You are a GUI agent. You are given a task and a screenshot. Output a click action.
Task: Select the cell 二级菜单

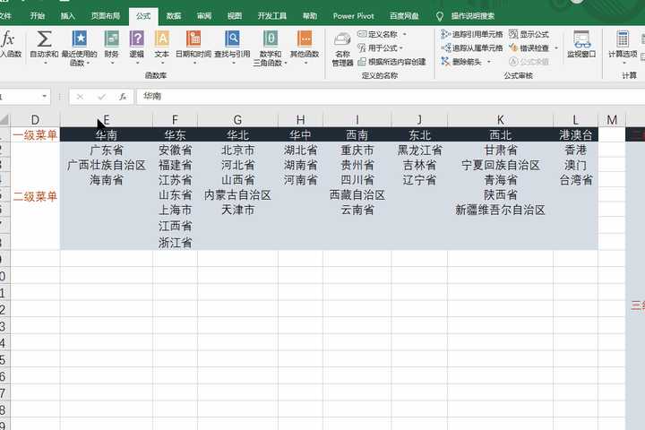pyautogui.click(x=35, y=196)
